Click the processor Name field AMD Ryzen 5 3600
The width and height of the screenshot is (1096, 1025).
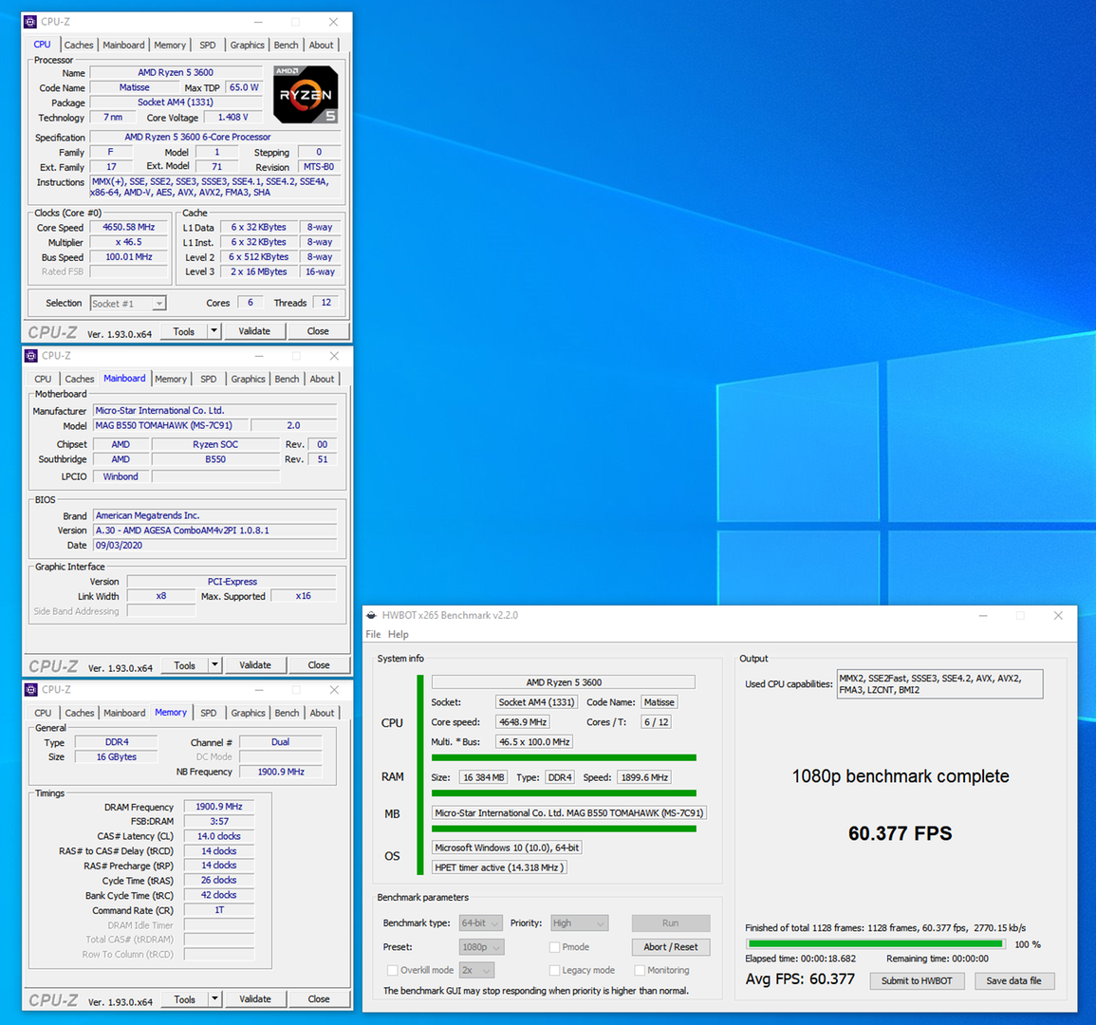pyautogui.click(x=176, y=72)
